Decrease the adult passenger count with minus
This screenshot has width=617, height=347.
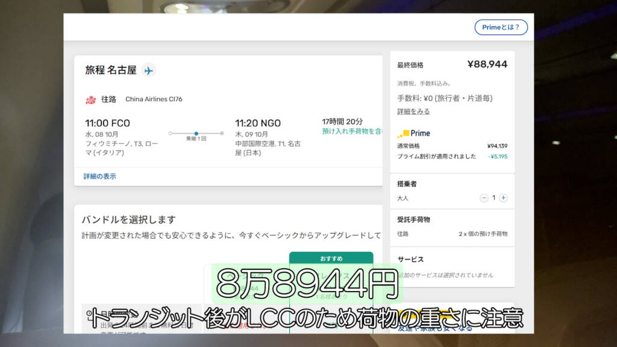pos(484,198)
